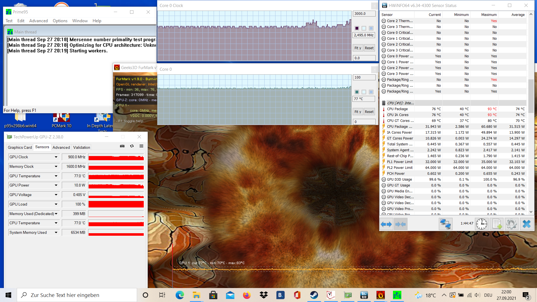Click GPU-Z refresh sensors icon
Image resolution: width=537 pixels, height=302 pixels.
[x=132, y=146]
